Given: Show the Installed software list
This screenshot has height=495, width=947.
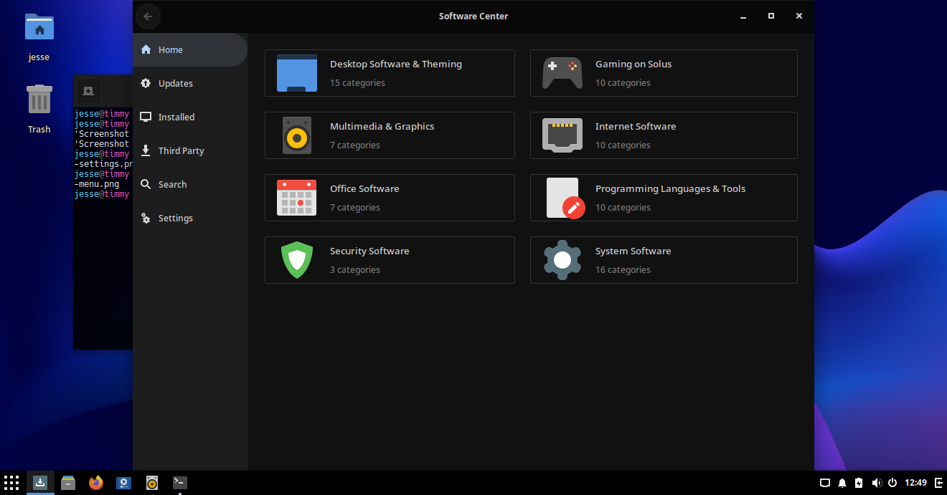Looking at the screenshot, I should (190, 117).
